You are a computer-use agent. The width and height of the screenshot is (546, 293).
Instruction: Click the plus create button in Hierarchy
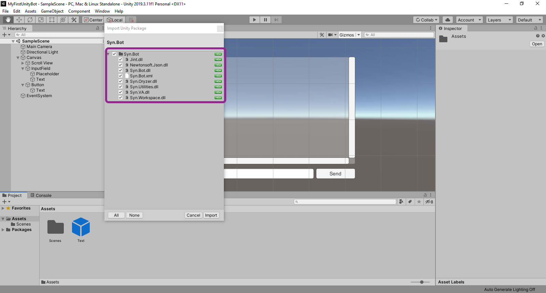coord(6,35)
